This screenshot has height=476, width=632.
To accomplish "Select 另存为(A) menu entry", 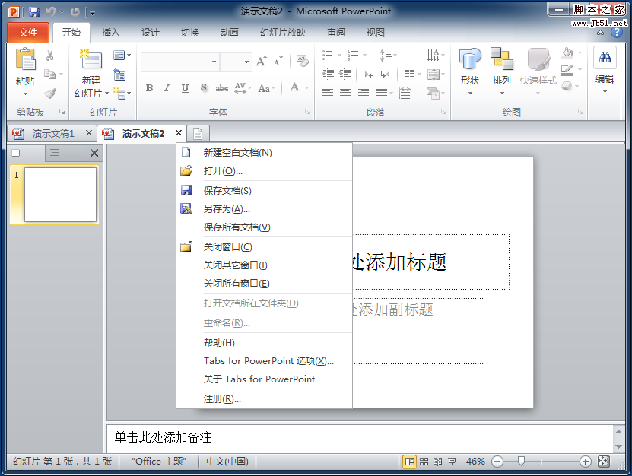I will 264,209.
